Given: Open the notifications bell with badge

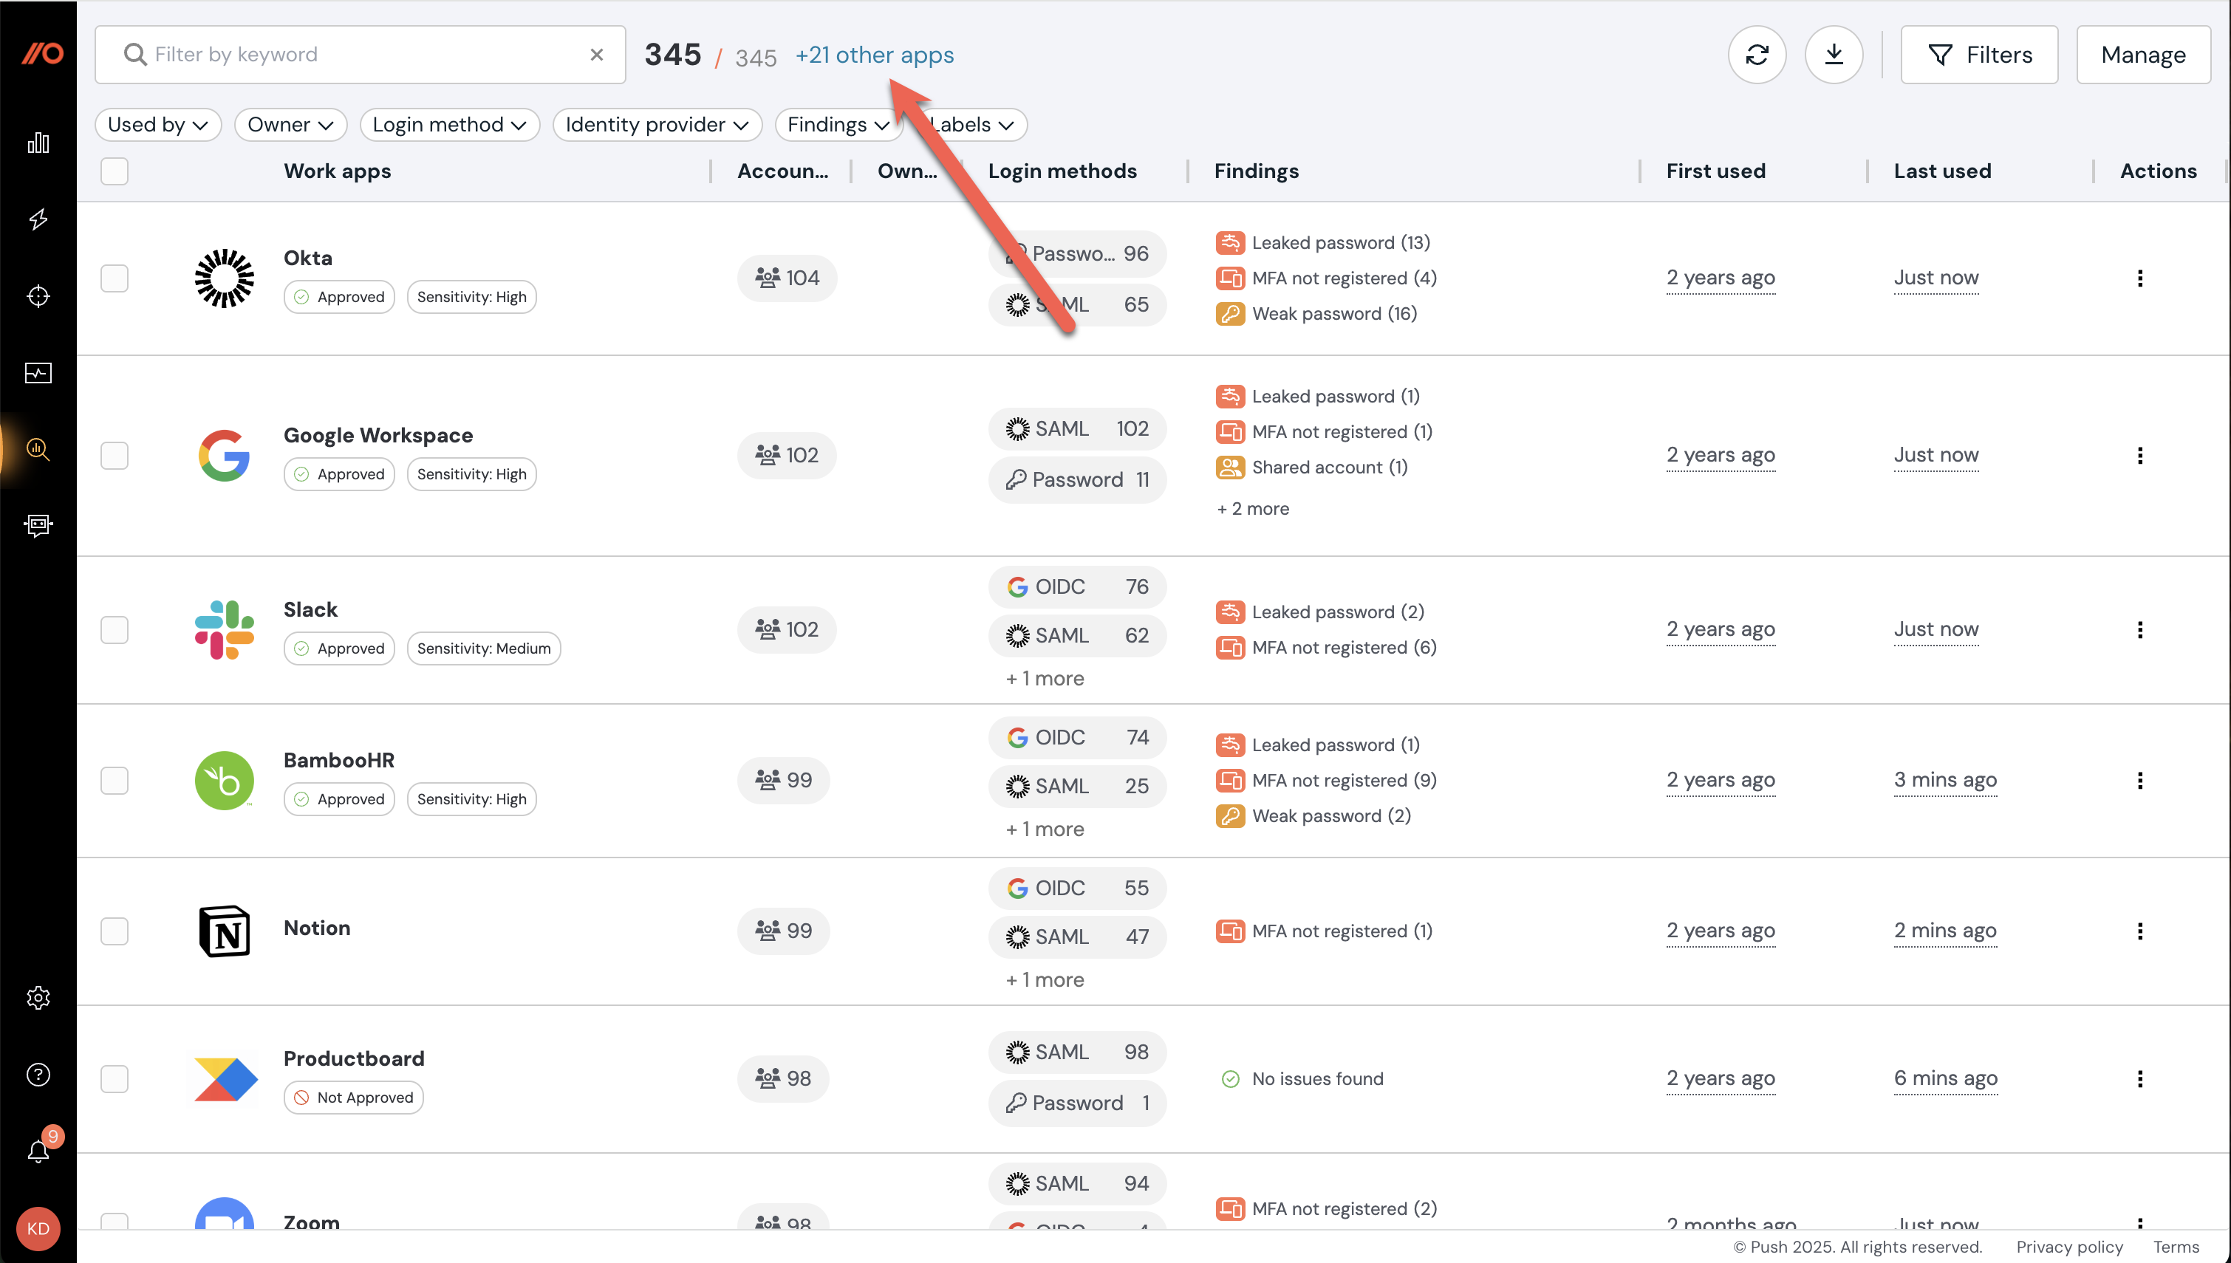Looking at the screenshot, I should tap(38, 1150).
